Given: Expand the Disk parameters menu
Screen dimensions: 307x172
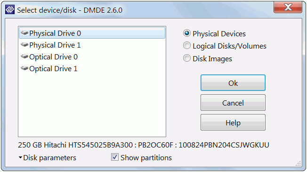Looking at the screenshot, I should 48,158.
